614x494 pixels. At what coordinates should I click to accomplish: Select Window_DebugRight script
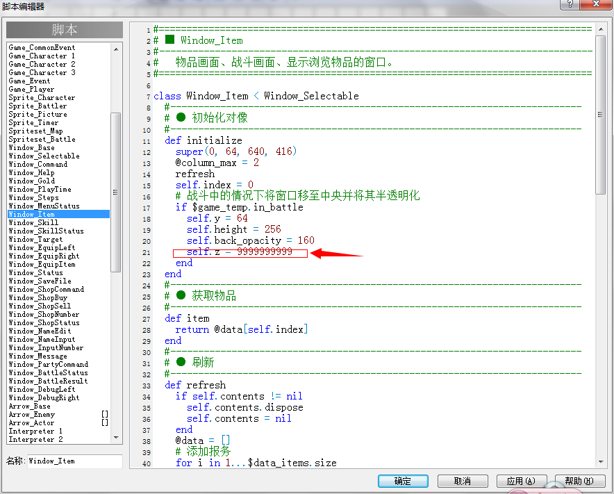click(44, 398)
